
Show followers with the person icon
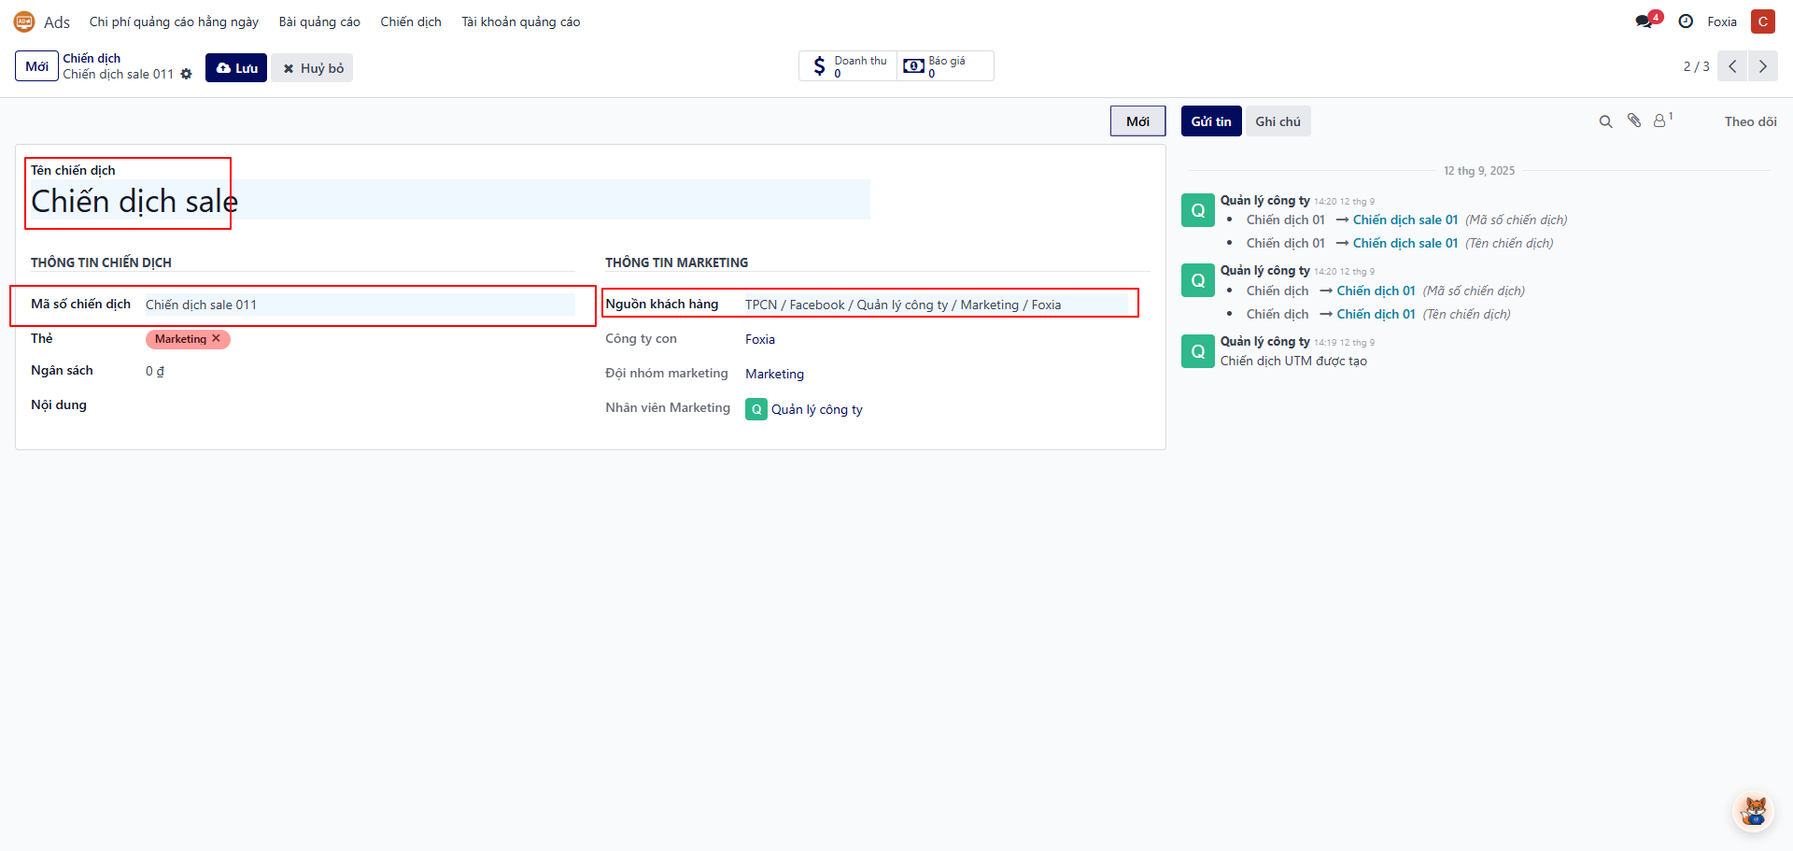(x=1660, y=121)
